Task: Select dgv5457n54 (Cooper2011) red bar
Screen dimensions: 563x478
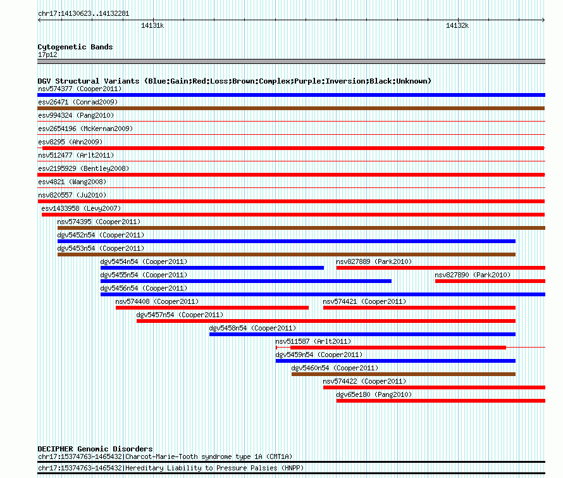Action: 326,321
